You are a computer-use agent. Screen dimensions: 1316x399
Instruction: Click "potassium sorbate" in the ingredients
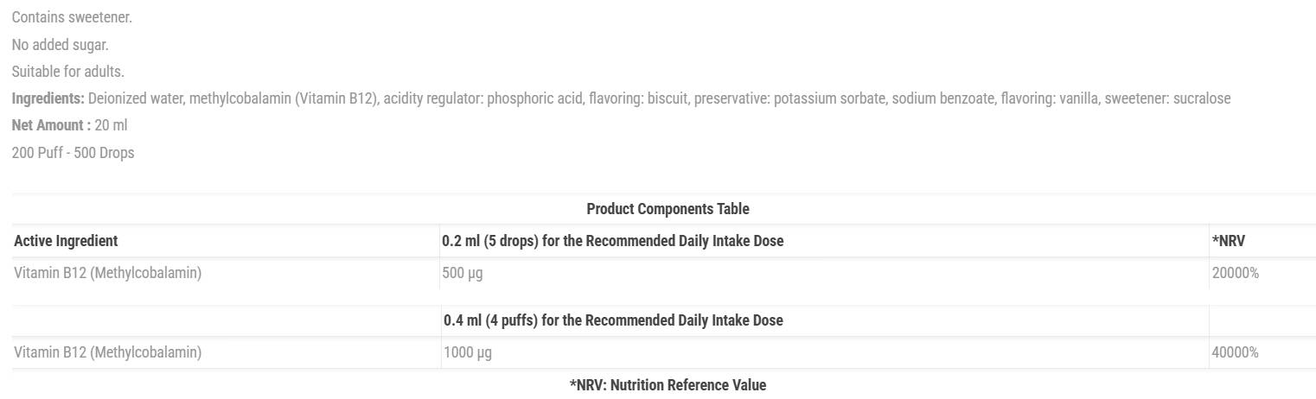(x=829, y=98)
